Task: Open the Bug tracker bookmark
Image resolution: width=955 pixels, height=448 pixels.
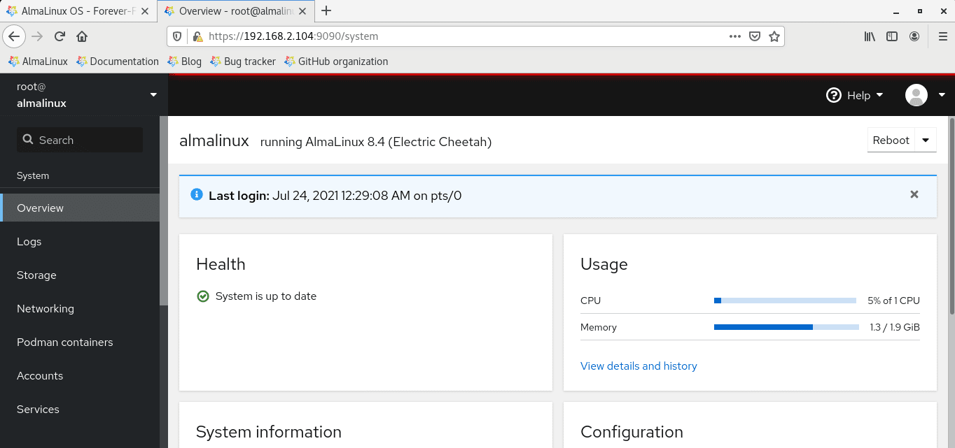Action: click(x=242, y=62)
